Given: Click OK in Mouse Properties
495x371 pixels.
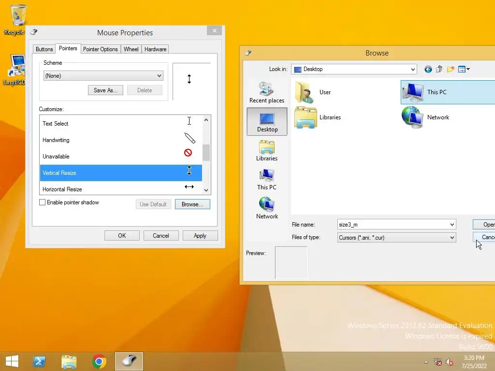Looking at the screenshot, I should coord(122,236).
